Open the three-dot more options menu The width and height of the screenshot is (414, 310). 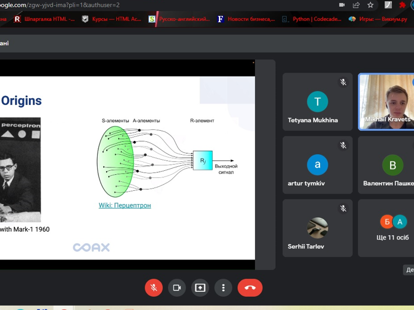[223, 288]
